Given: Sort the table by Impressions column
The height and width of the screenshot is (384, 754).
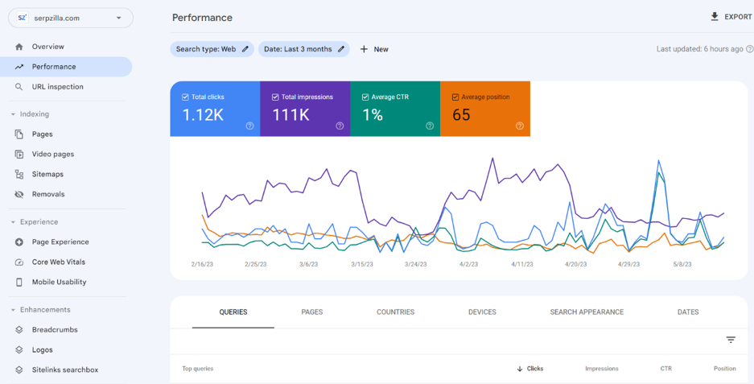Looking at the screenshot, I should (x=602, y=369).
